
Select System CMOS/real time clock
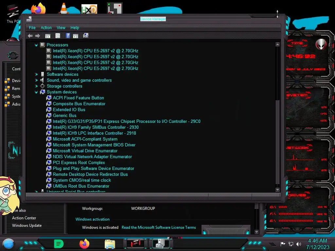tap(82, 180)
